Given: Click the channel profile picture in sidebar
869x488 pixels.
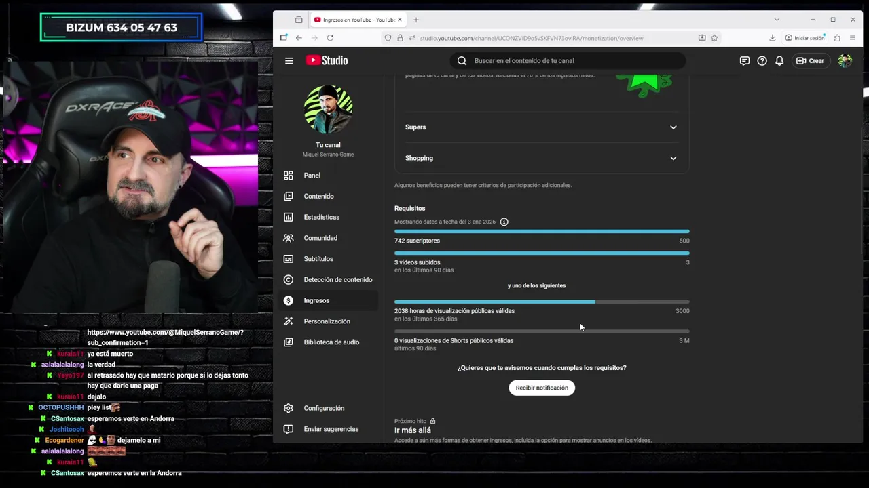Looking at the screenshot, I should point(328,109).
